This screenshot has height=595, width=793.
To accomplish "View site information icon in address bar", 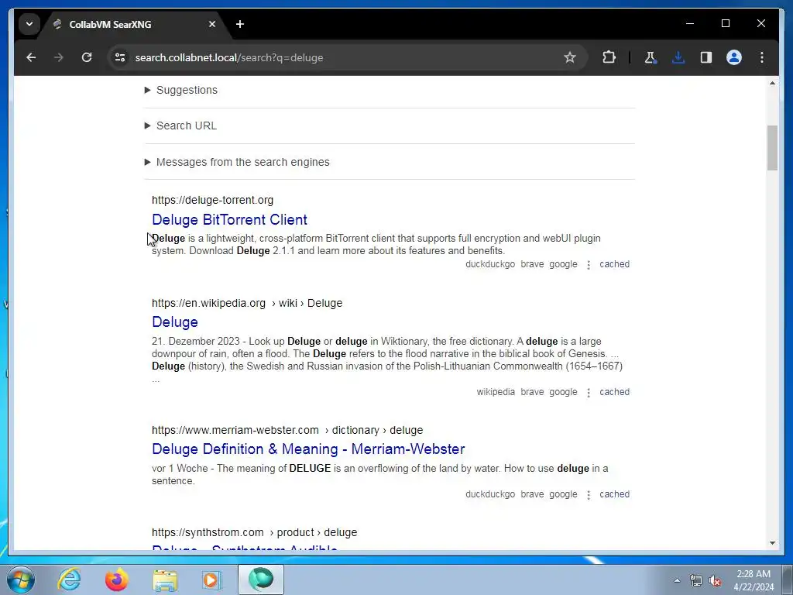I will coord(120,57).
